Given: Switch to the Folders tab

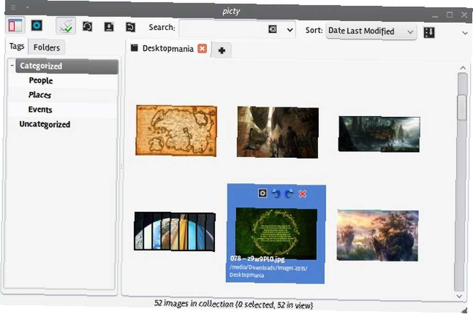Looking at the screenshot, I should click(x=47, y=47).
